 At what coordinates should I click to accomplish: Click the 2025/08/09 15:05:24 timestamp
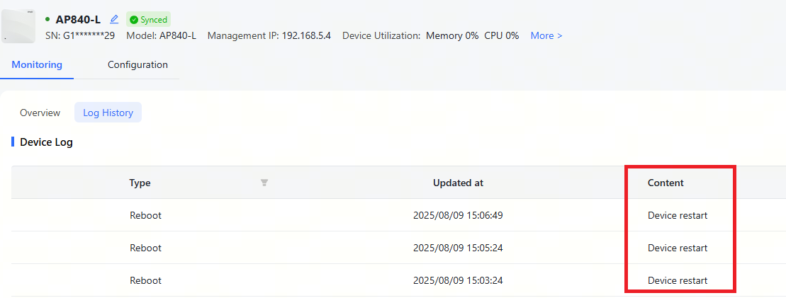click(458, 248)
